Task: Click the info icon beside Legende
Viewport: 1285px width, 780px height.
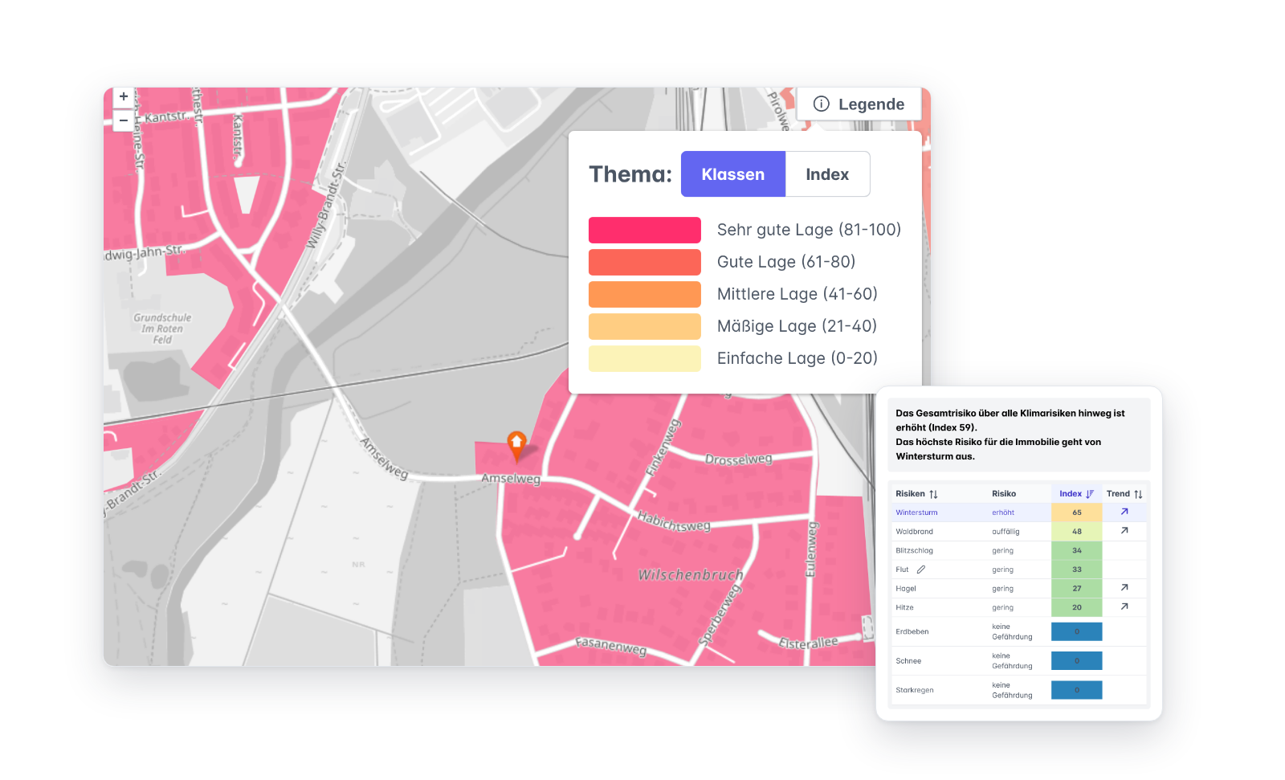Action: pyautogui.click(x=821, y=104)
